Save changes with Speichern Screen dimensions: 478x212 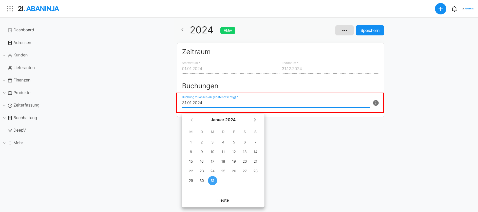tap(370, 30)
